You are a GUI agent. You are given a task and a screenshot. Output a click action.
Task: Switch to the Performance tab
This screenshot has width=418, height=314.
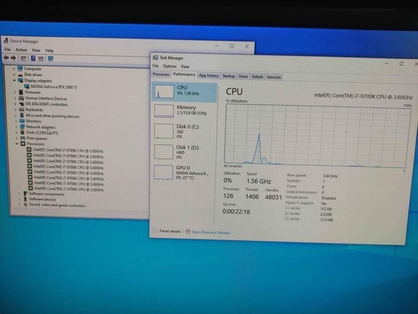click(184, 74)
